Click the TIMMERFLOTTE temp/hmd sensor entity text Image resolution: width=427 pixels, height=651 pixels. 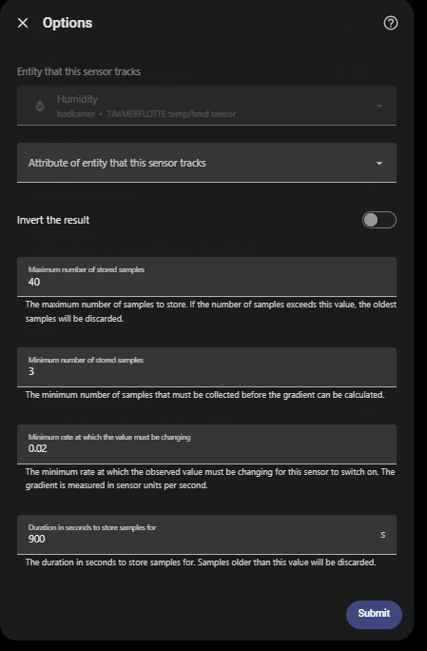click(171, 114)
